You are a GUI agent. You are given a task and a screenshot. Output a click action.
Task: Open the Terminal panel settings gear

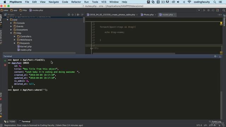pos(215,56)
